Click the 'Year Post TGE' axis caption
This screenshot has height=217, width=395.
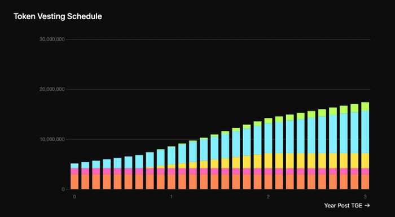tap(343, 206)
